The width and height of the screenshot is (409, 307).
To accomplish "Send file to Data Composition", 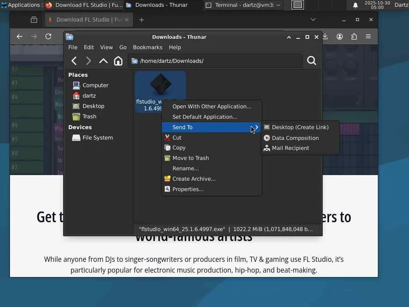I will point(300,138).
